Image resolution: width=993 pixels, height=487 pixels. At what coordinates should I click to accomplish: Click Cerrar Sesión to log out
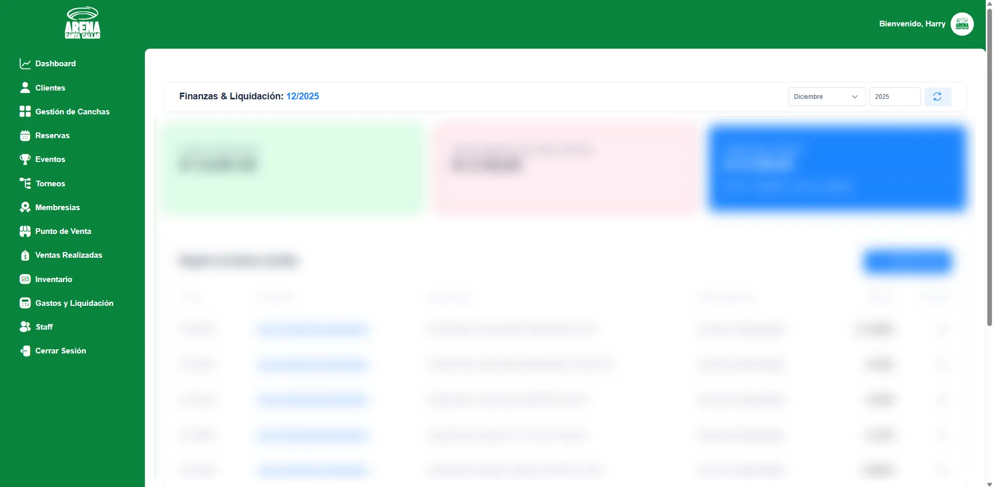pos(61,351)
